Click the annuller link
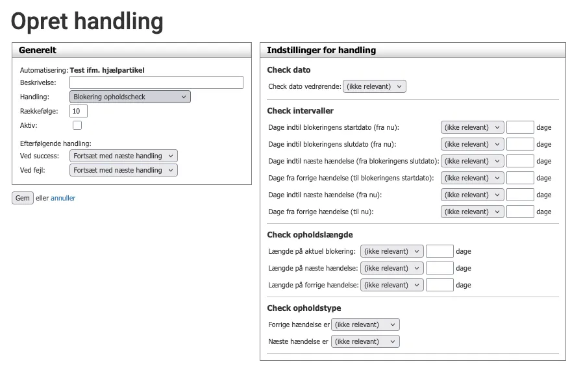Image resolution: width=570 pixels, height=366 pixels. (63, 198)
